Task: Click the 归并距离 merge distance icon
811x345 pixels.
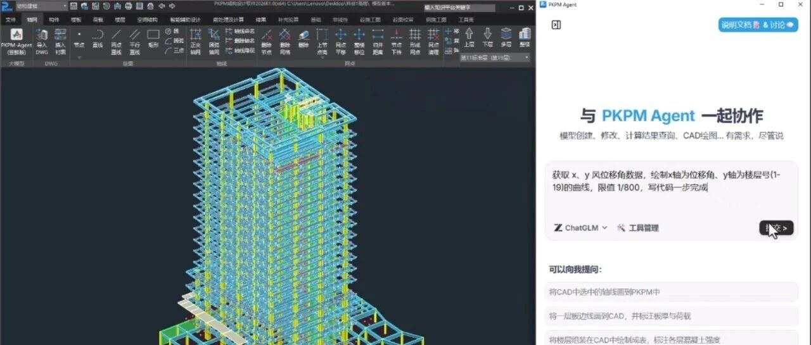Action: 378,41
